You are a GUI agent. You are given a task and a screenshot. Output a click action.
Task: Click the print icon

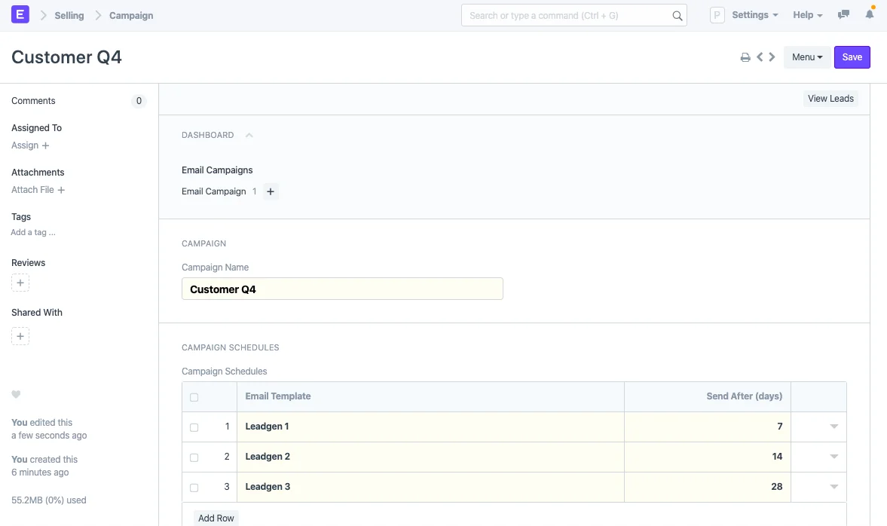745,57
